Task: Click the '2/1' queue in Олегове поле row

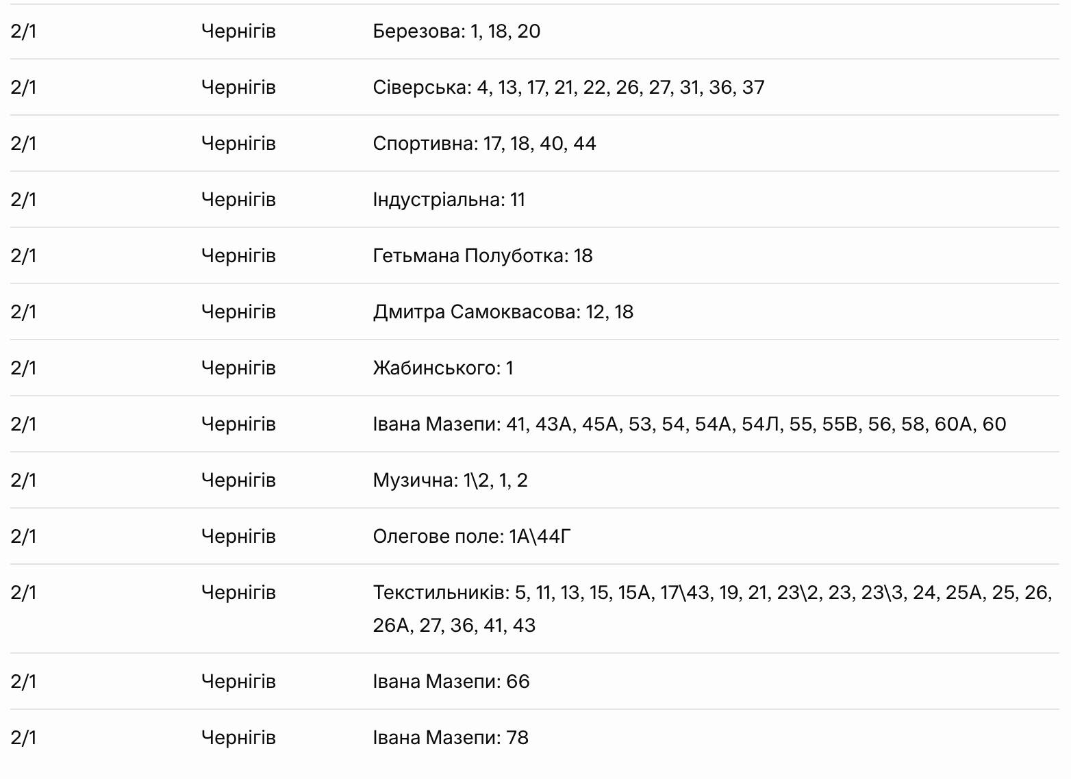Action: pyautogui.click(x=23, y=537)
